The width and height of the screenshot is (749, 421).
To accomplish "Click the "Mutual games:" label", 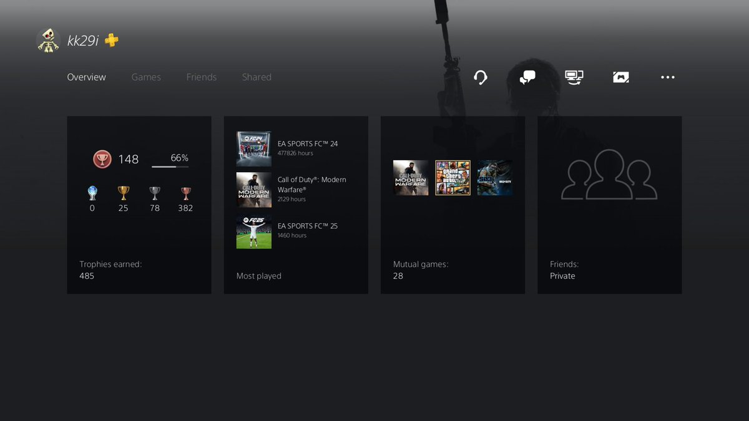I will point(421,264).
